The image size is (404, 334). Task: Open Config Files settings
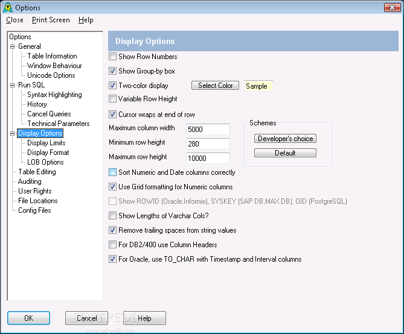click(34, 210)
